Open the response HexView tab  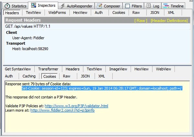click(x=141, y=69)
